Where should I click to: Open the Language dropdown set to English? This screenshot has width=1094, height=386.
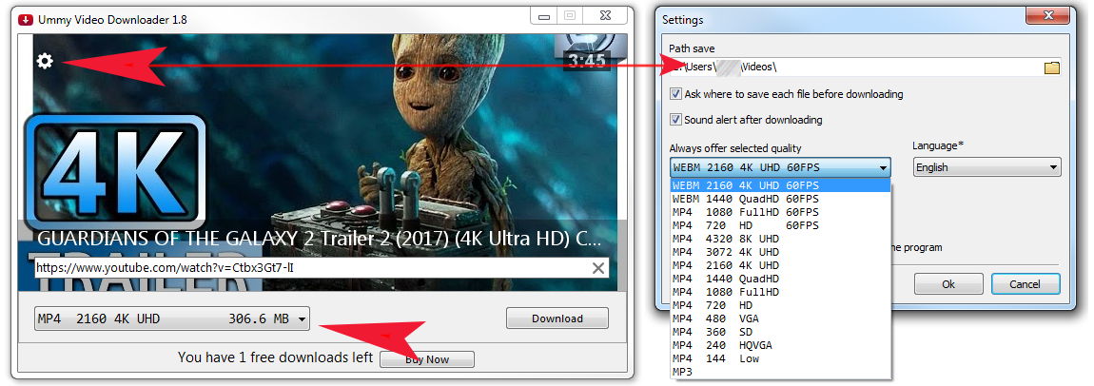[987, 167]
